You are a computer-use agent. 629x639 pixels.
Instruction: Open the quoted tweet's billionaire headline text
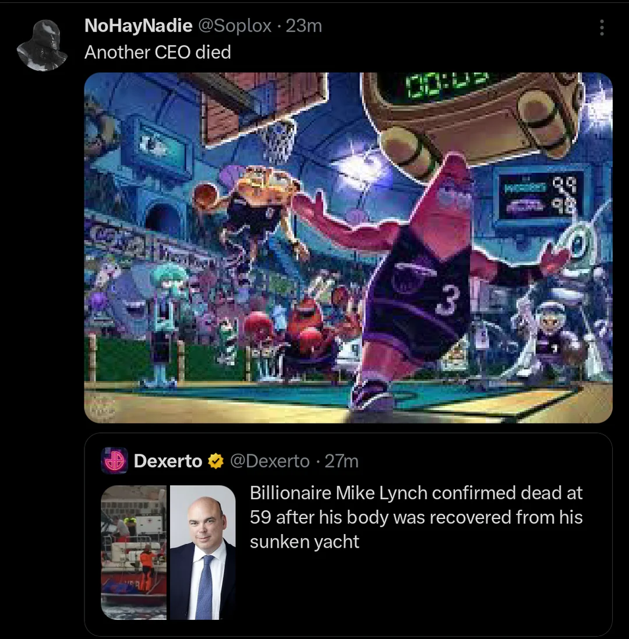tap(416, 517)
